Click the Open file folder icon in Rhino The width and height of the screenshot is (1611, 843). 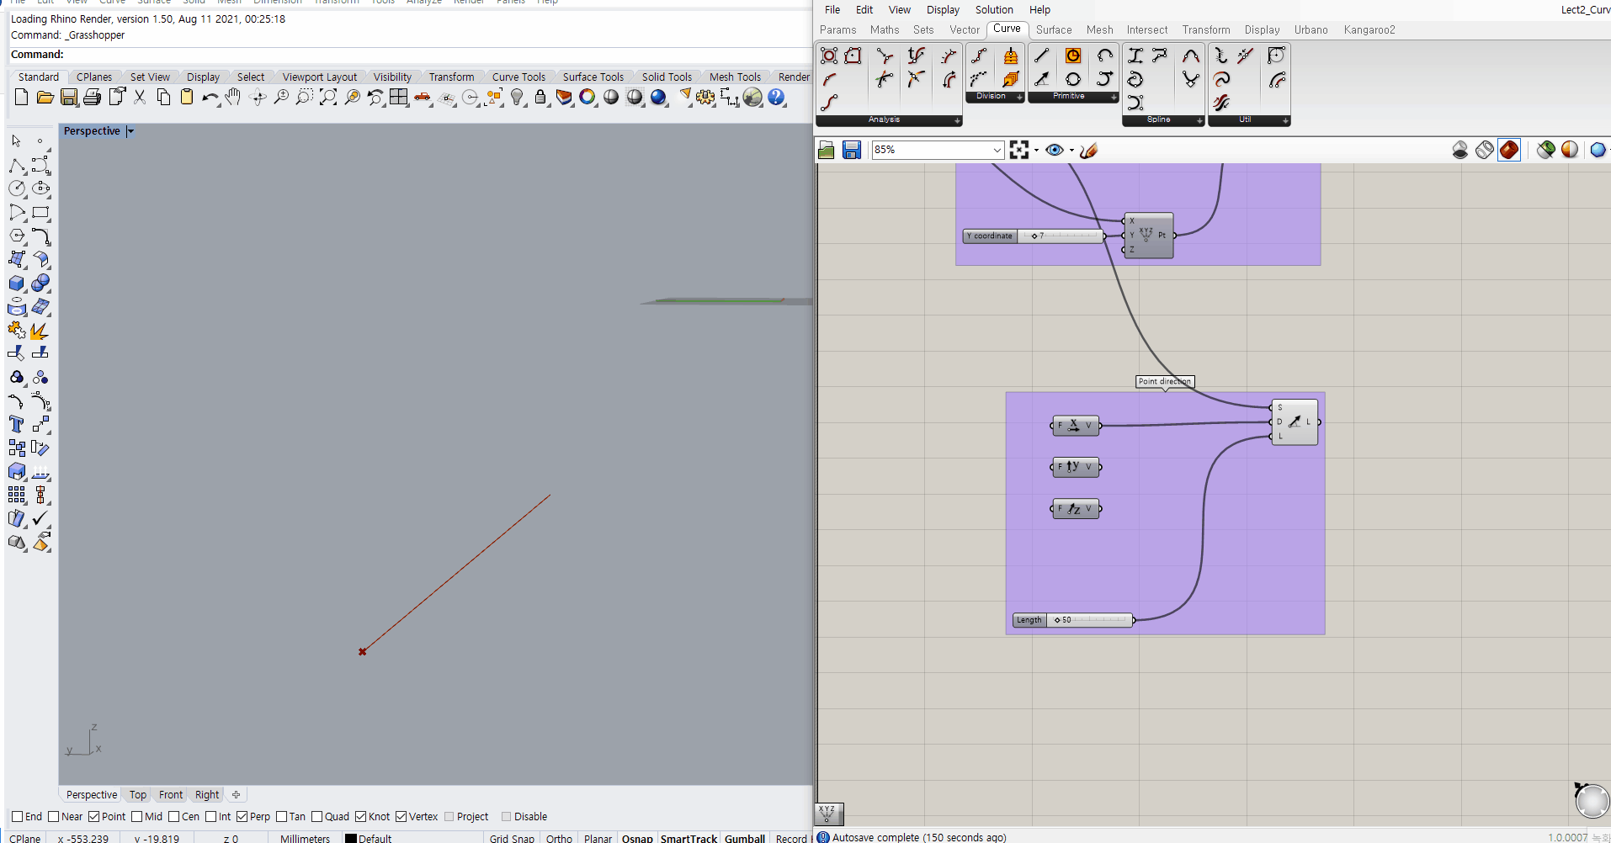45,98
